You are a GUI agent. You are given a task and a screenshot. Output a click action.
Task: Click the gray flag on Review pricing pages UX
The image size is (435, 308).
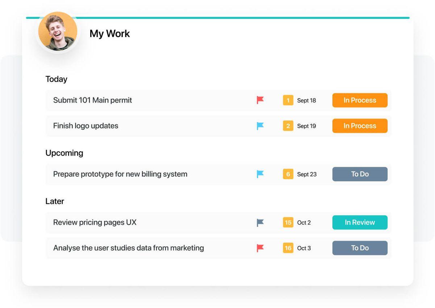pos(260,222)
